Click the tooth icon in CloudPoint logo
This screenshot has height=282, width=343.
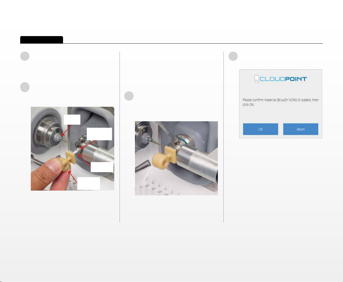tap(257, 79)
